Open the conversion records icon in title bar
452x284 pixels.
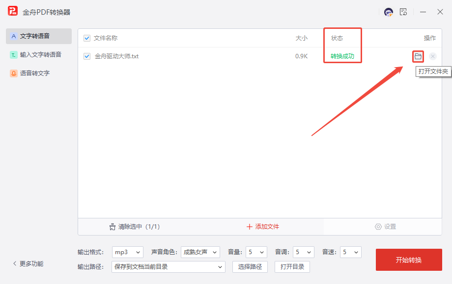point(403,12)
